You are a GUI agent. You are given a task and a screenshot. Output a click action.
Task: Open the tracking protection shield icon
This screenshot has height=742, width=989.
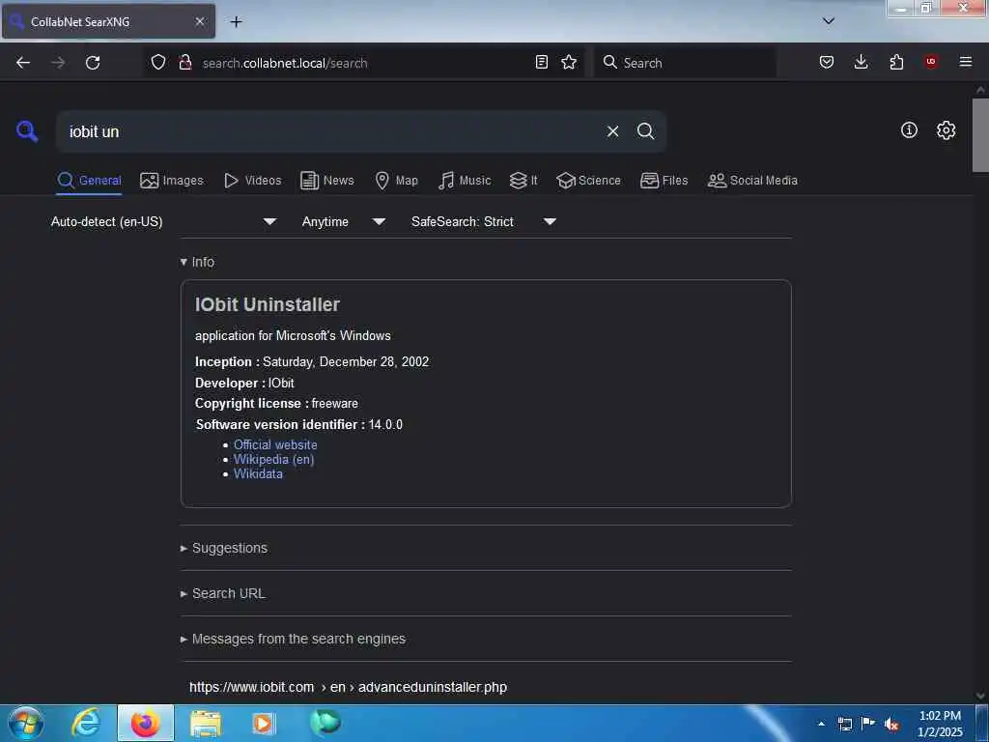coord(158,62)
